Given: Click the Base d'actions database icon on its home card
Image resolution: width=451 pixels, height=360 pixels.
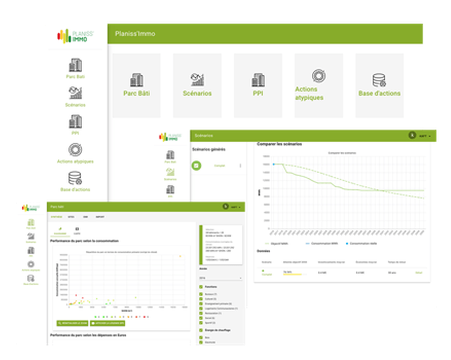Looking at the screenshot, I should click(379, 80).
